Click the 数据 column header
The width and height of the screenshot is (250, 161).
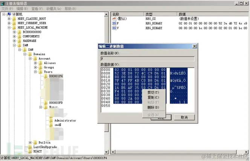[213, 14]
